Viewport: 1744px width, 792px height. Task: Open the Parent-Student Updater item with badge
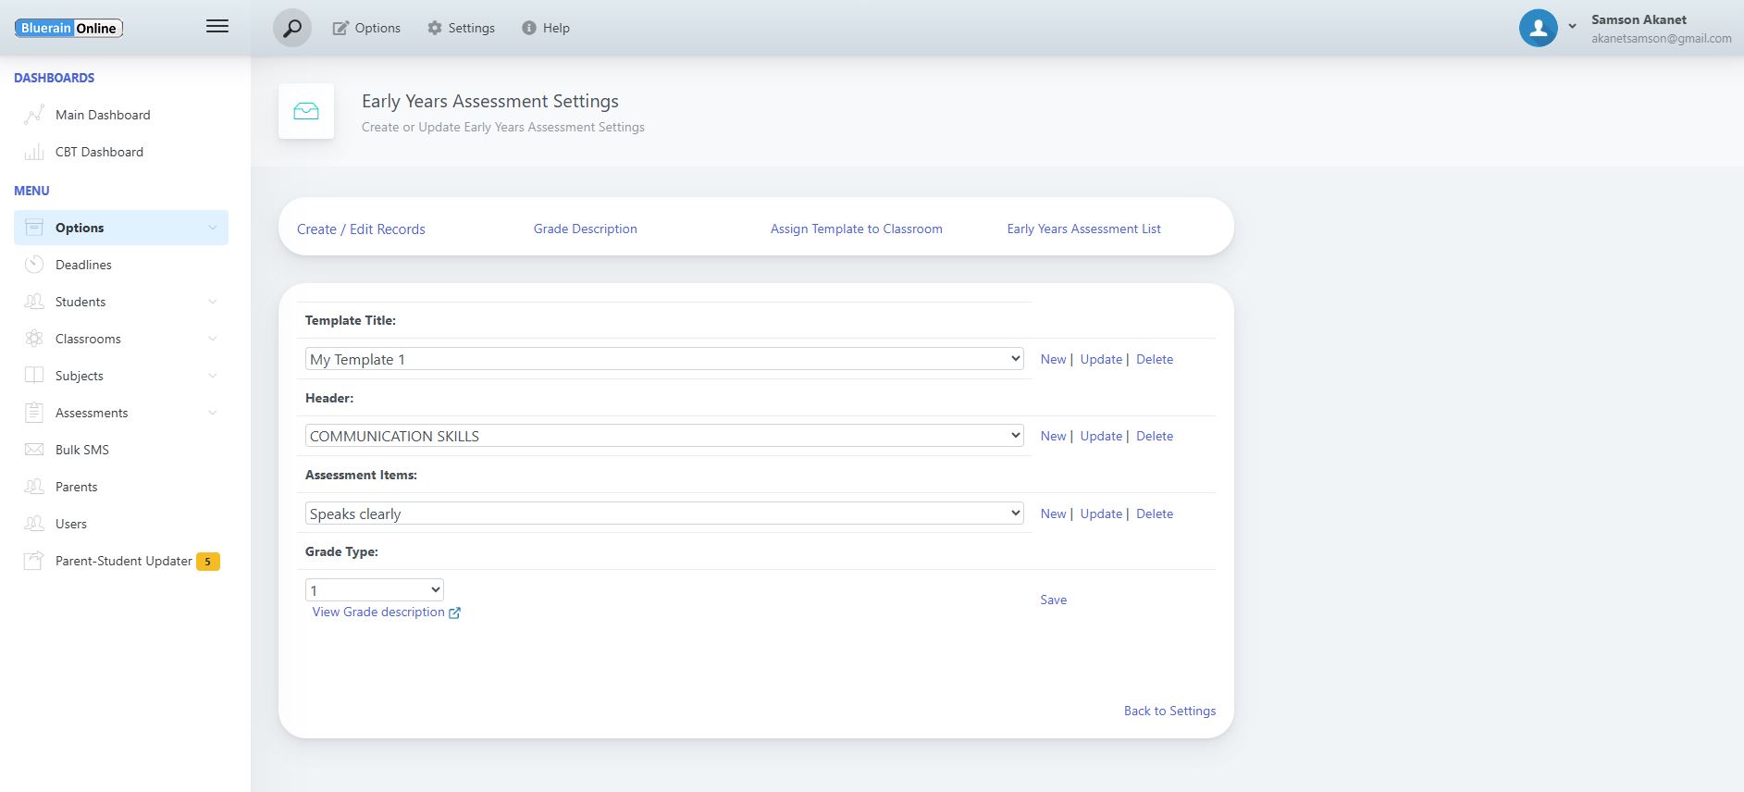[x=124, y=561]
